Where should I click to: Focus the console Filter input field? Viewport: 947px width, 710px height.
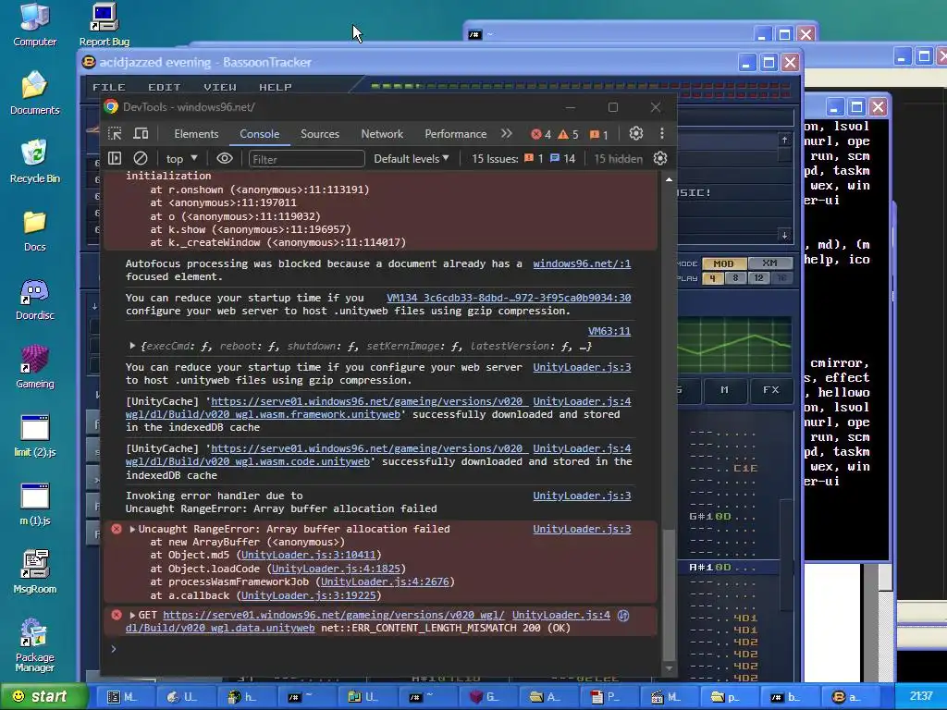[307, 159]
